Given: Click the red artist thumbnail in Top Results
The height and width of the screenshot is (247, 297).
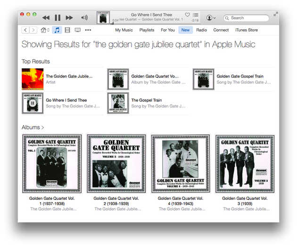Looking at the screenshot, I should pyautogui.click(x=33, y=79).
